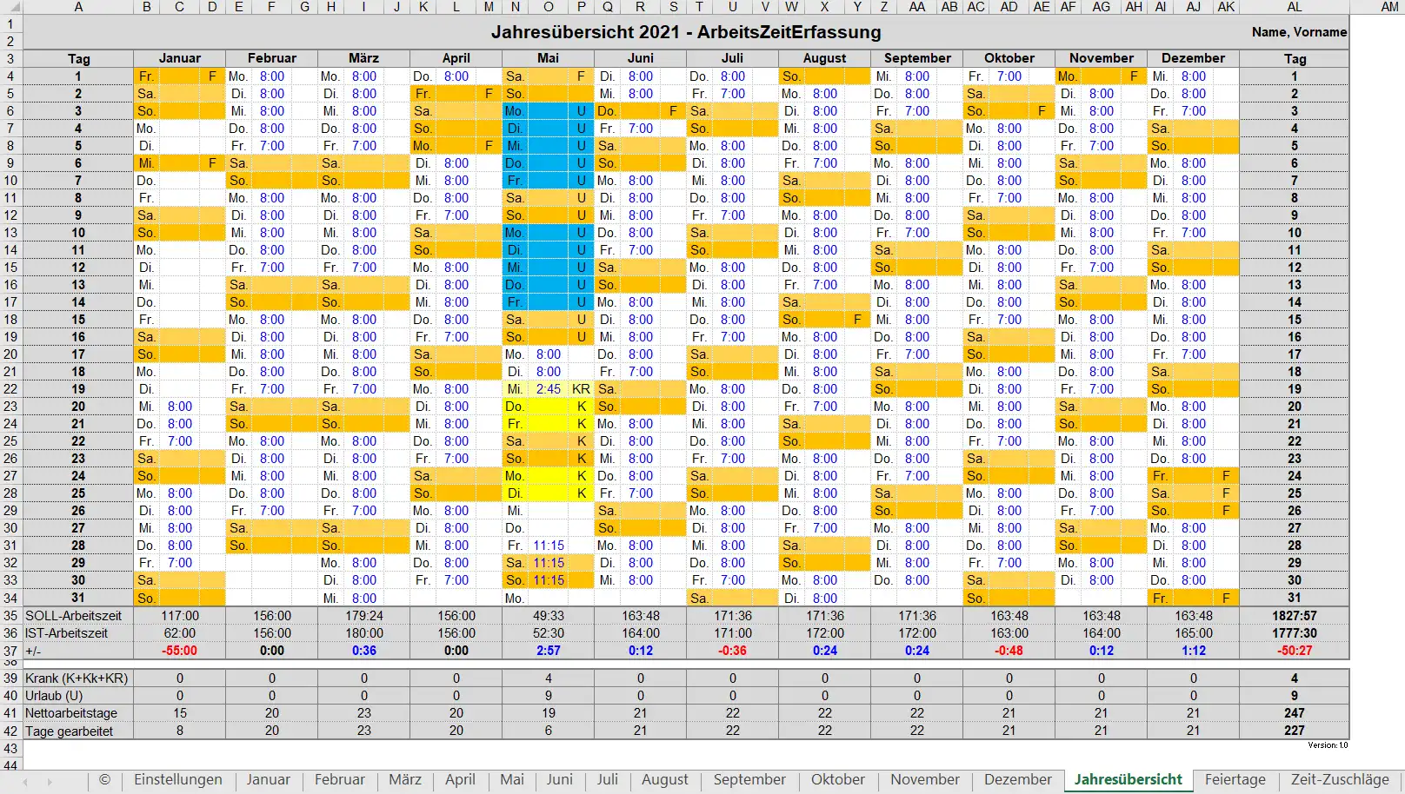Click the 'Nettoarbeitstage' row label
This screenshot has height=794, width=1405.
[78, 713]
